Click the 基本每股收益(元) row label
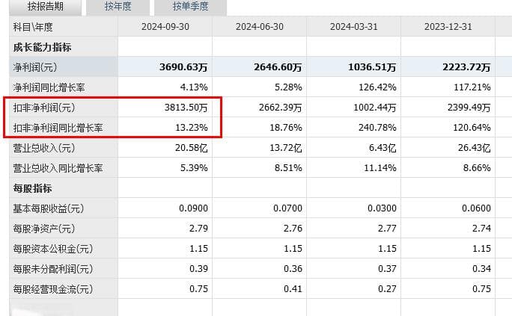Viewport: 512px width, 316px height. [x=49, y=208]
